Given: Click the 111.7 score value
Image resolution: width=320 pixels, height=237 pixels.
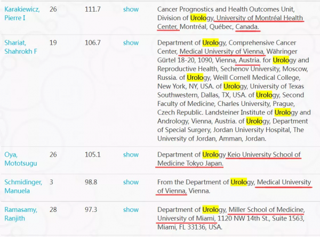Looking at the screenshot, I should coord(93,9).
